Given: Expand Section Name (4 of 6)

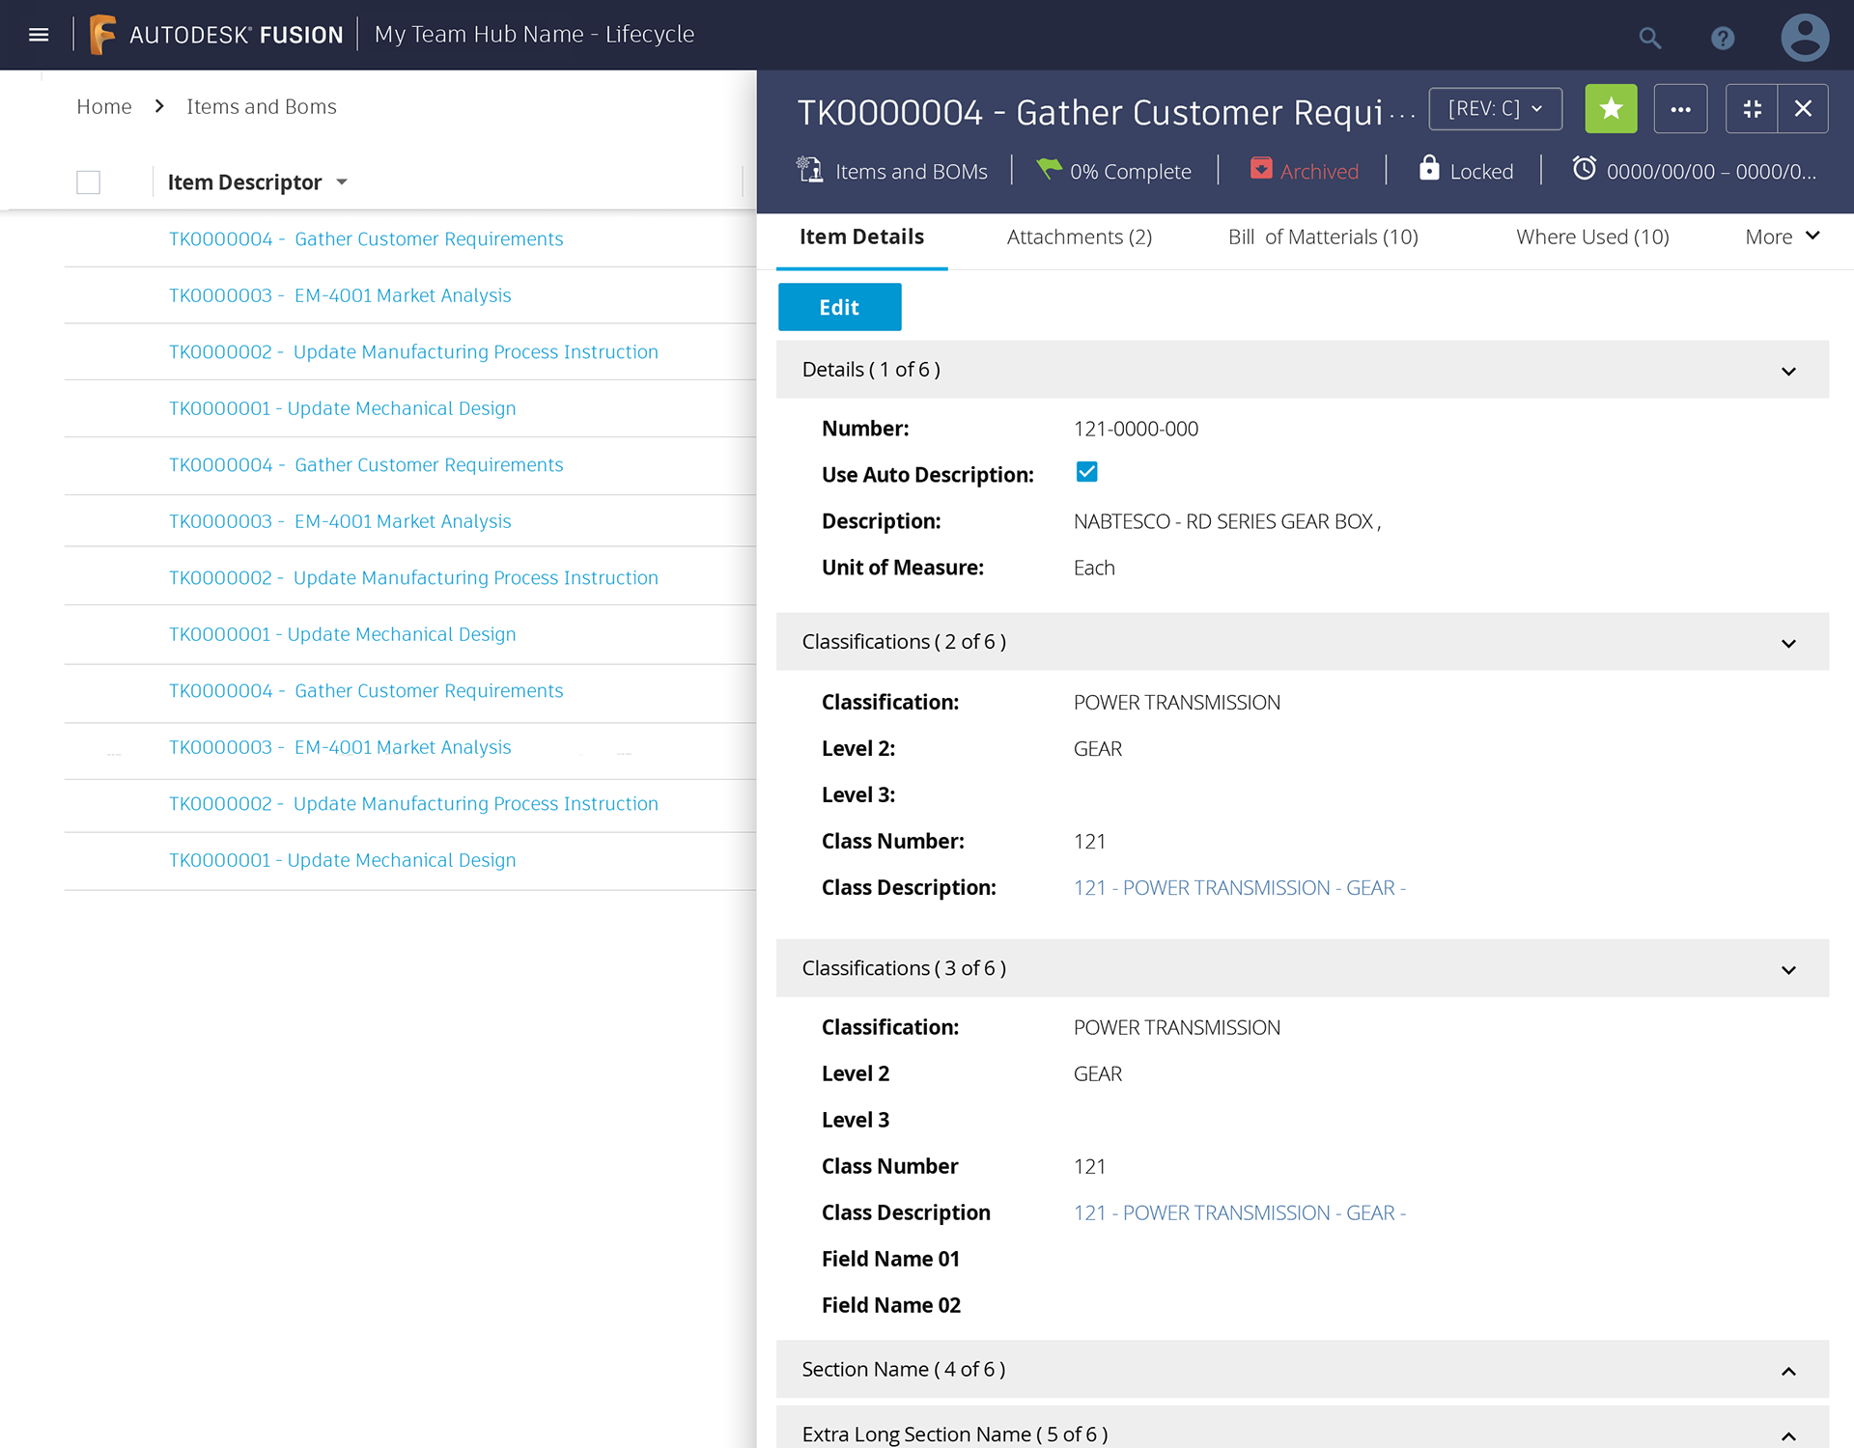Looking at the screenshot, I should [1788, 1371].
